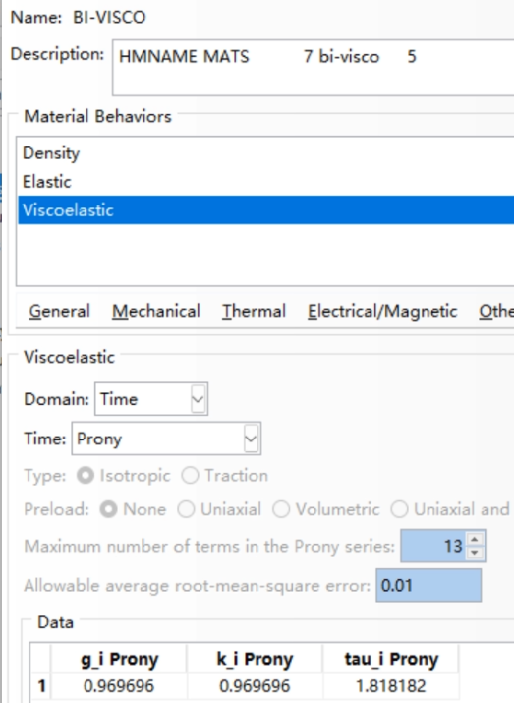
Task: Choose Uniaxial preload option
Action: (186, 509)
